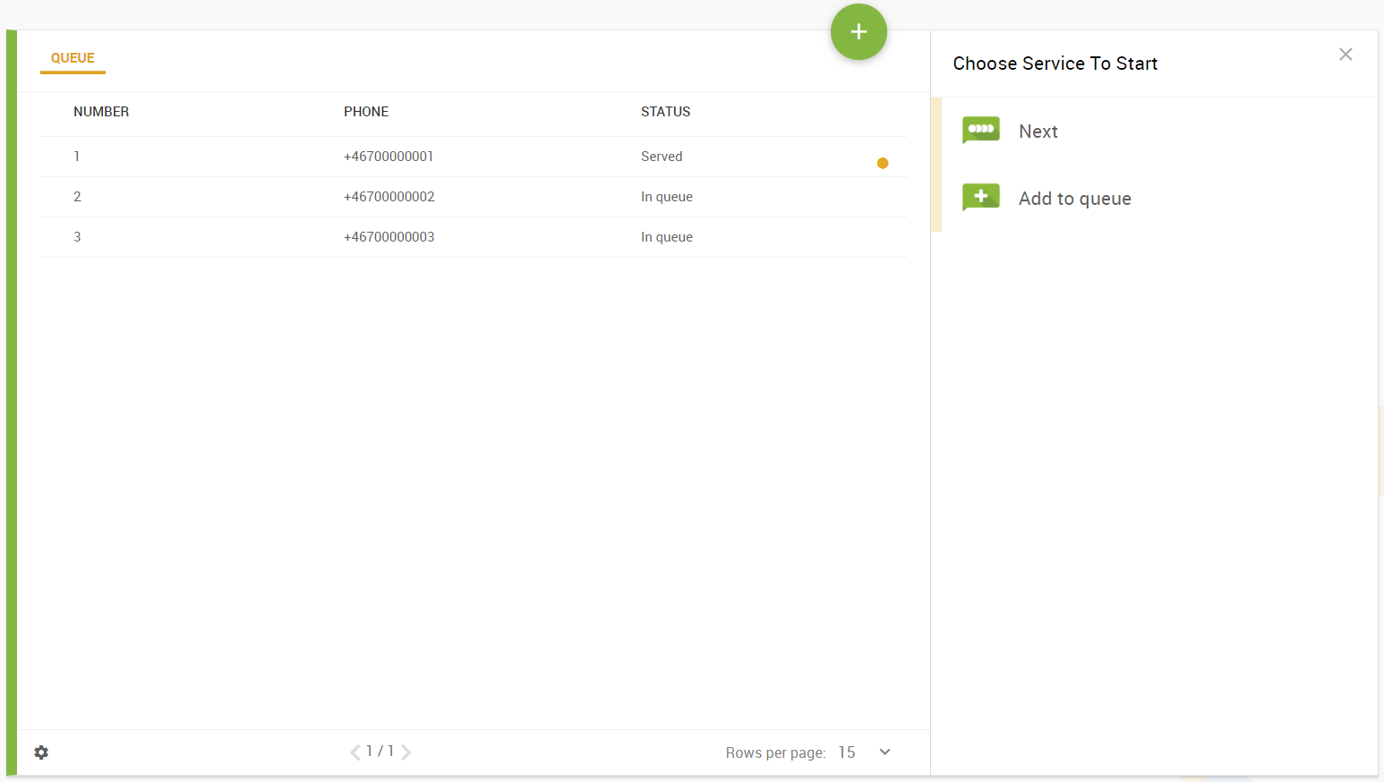Expand the rows per page dropdown

[884, 752]
